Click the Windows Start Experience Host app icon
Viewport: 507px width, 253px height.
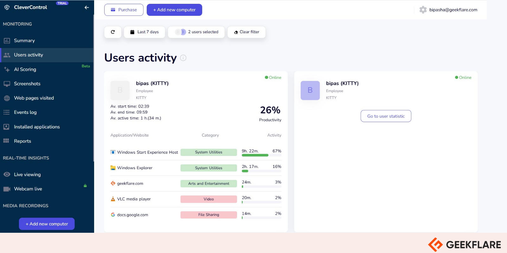(113, 152)
